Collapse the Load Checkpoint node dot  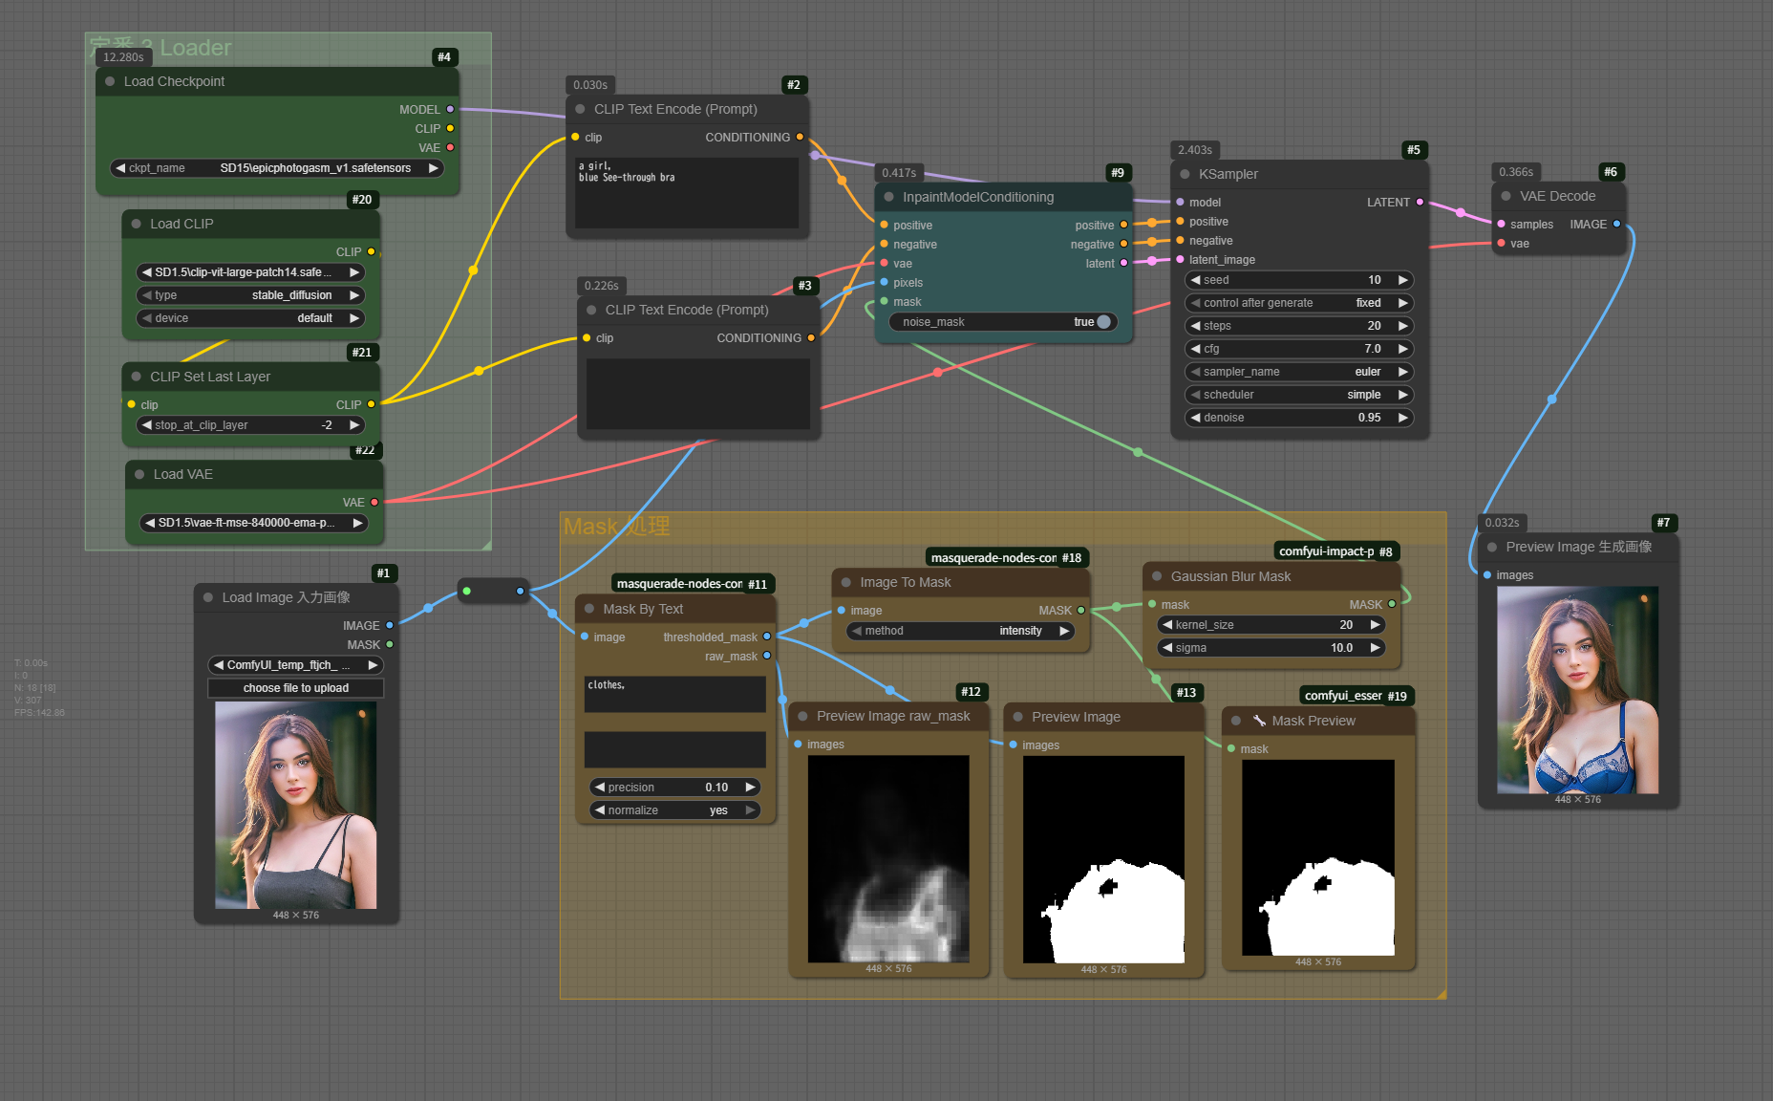(x=110, y=82)
